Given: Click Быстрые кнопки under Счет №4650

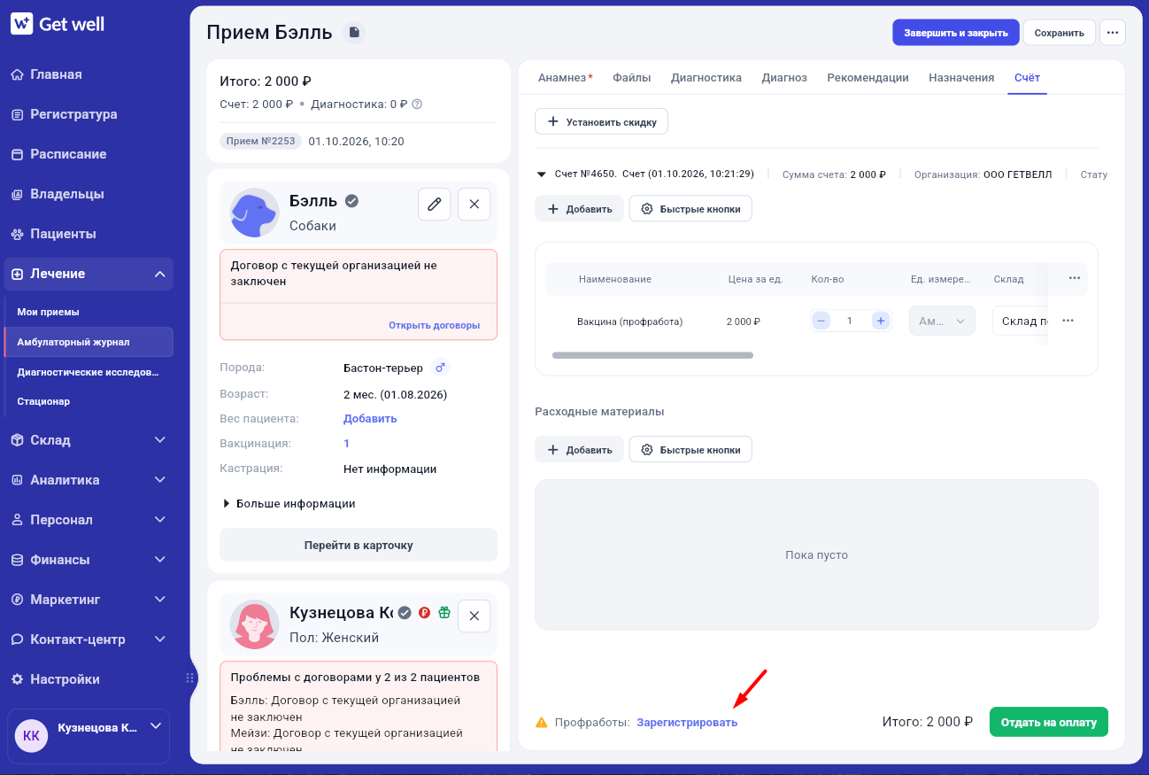Looking at the screenshot, I should (x=690, y=209).
